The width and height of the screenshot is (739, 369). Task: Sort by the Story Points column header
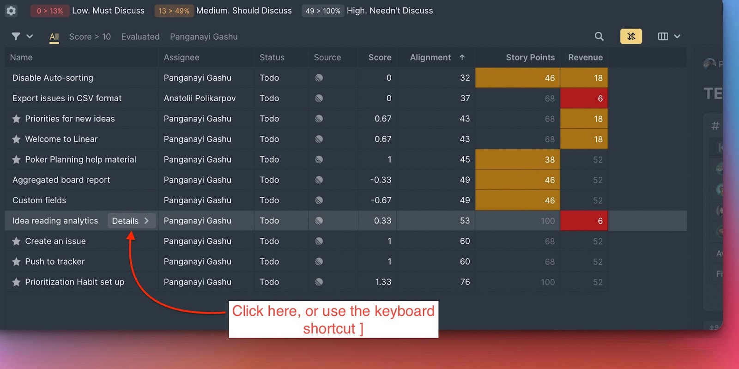(x=530, y=57)
